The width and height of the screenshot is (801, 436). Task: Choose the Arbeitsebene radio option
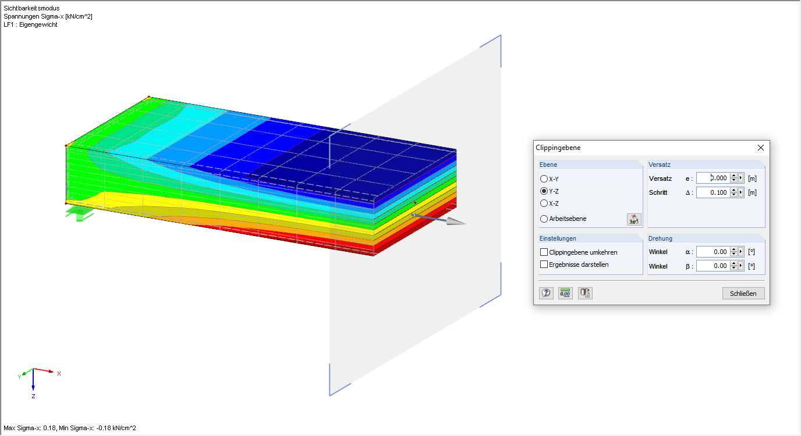544,219
